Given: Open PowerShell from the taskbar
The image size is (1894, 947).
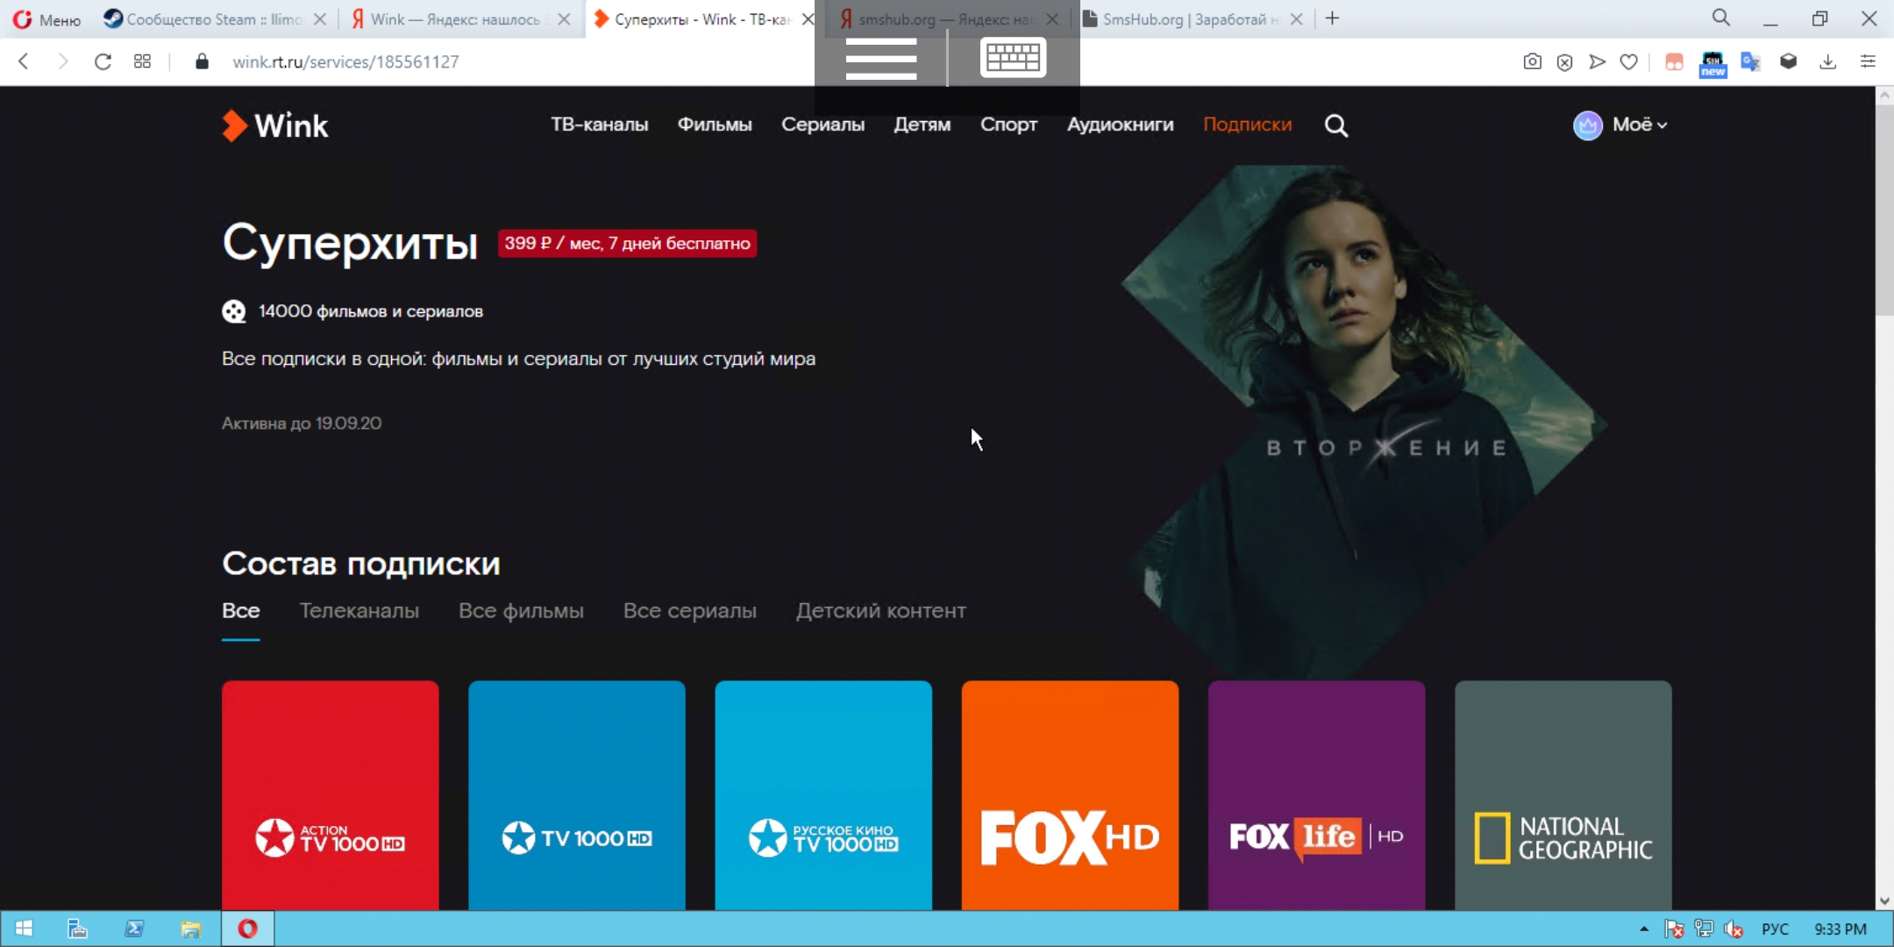Looking at the screenshot, I should (134, 929).
